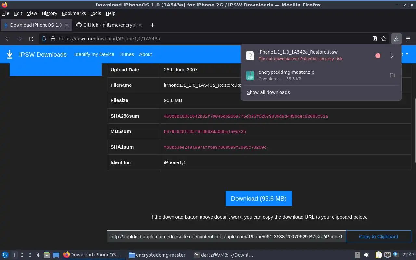
Task: Open the update notifier tray icon
Action: pyautogui.click(x=396, y=255)
